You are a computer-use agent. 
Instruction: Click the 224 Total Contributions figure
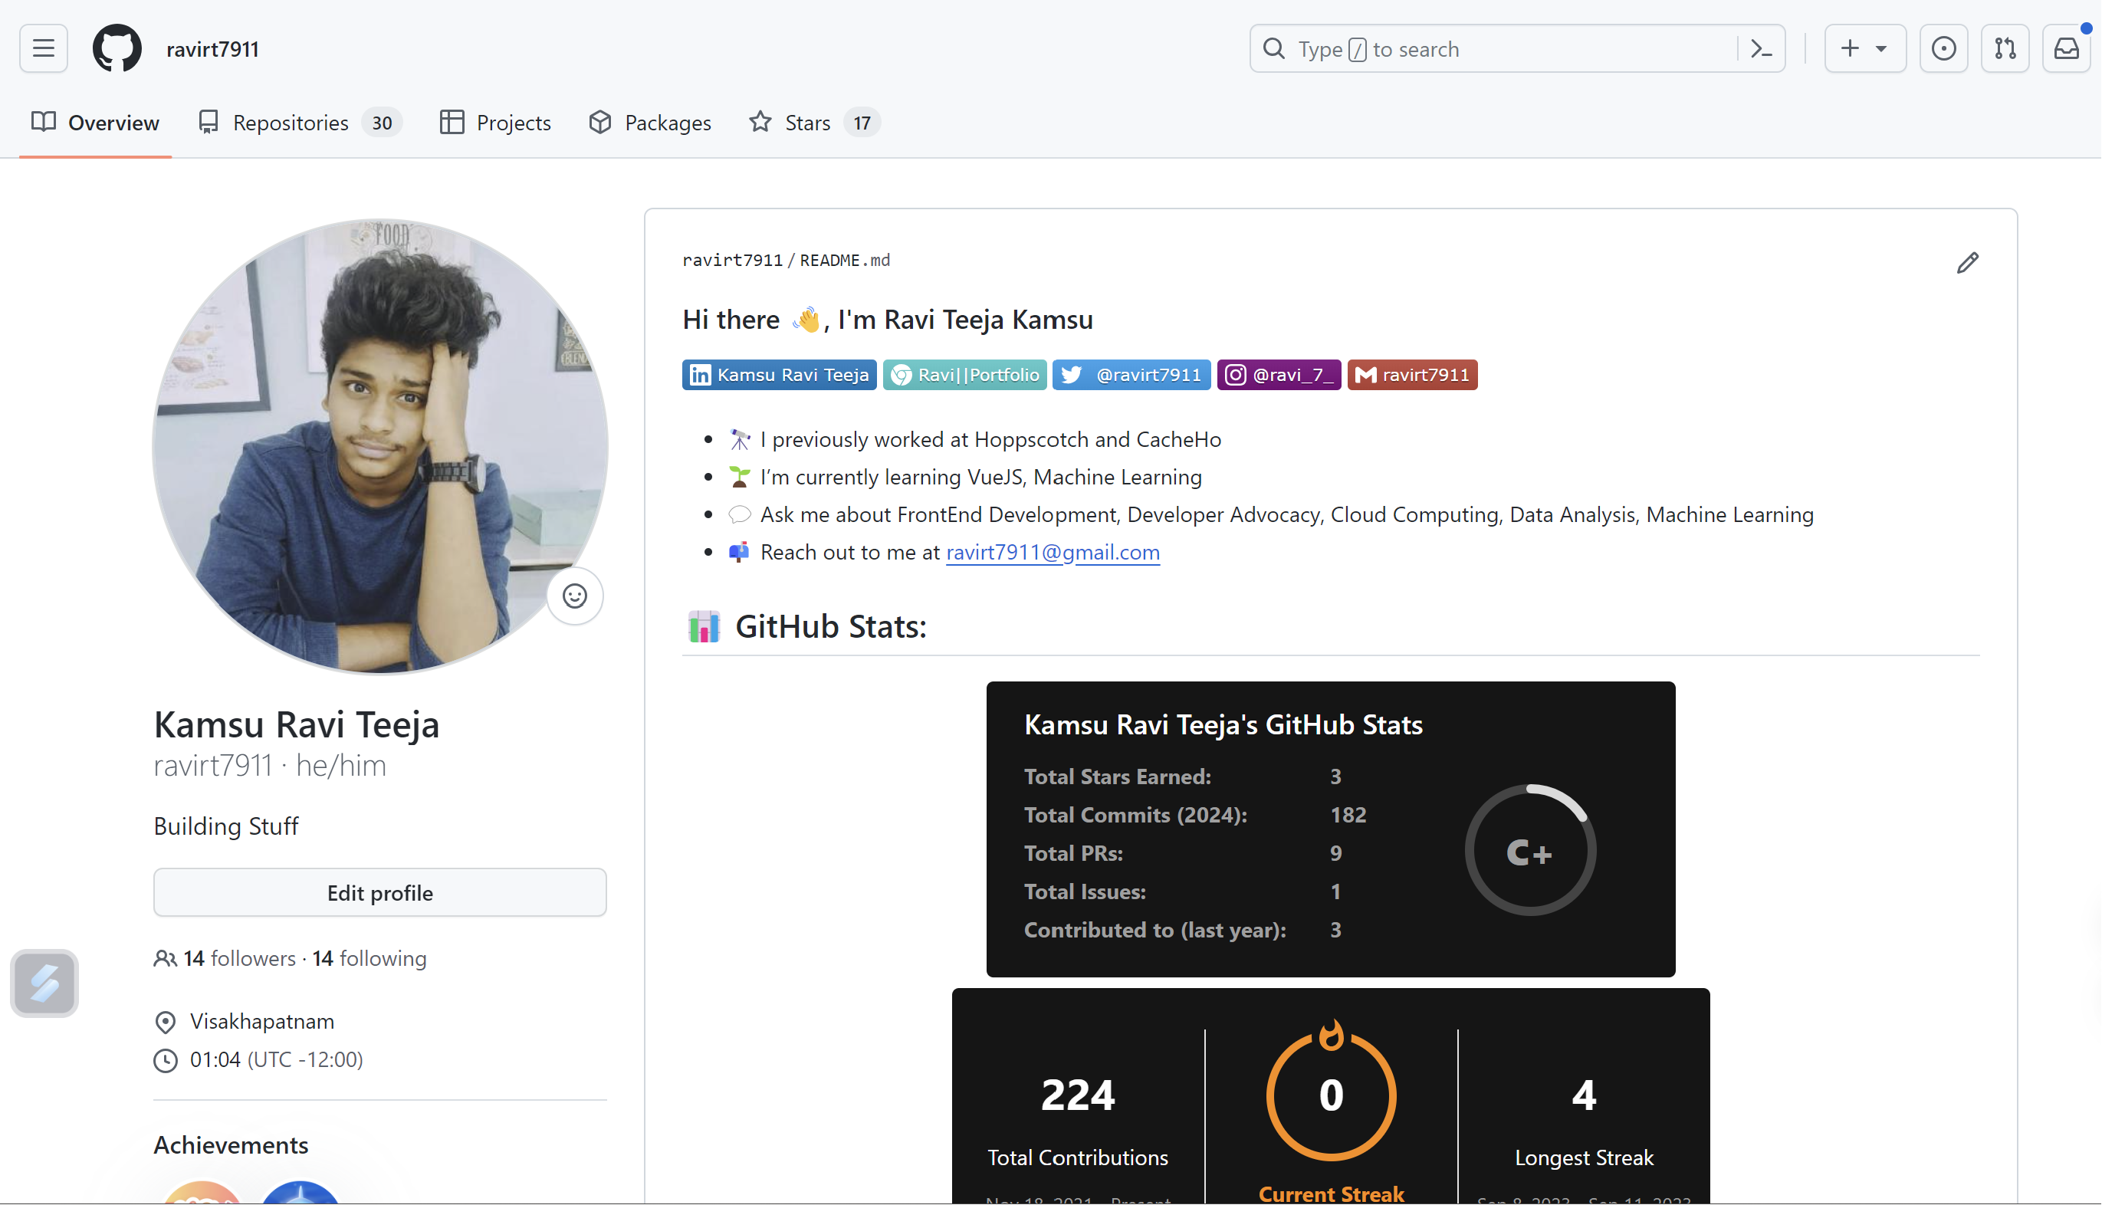1079,1095
